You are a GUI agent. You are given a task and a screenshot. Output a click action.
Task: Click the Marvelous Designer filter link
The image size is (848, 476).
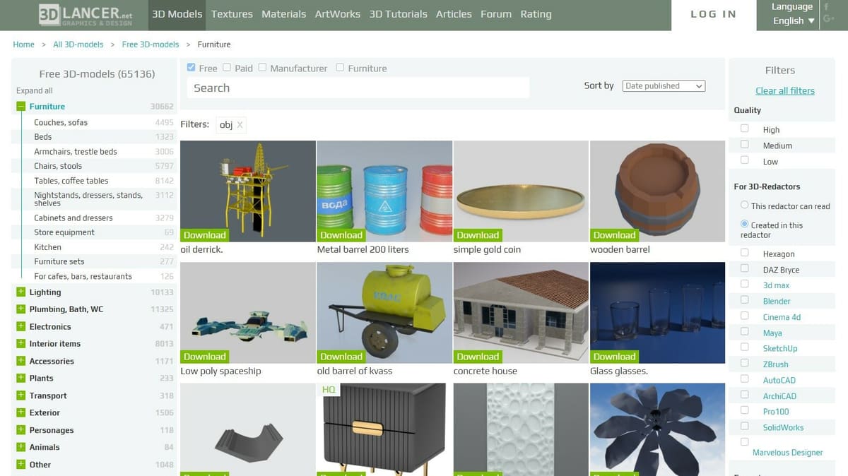[x=787, y=453]
